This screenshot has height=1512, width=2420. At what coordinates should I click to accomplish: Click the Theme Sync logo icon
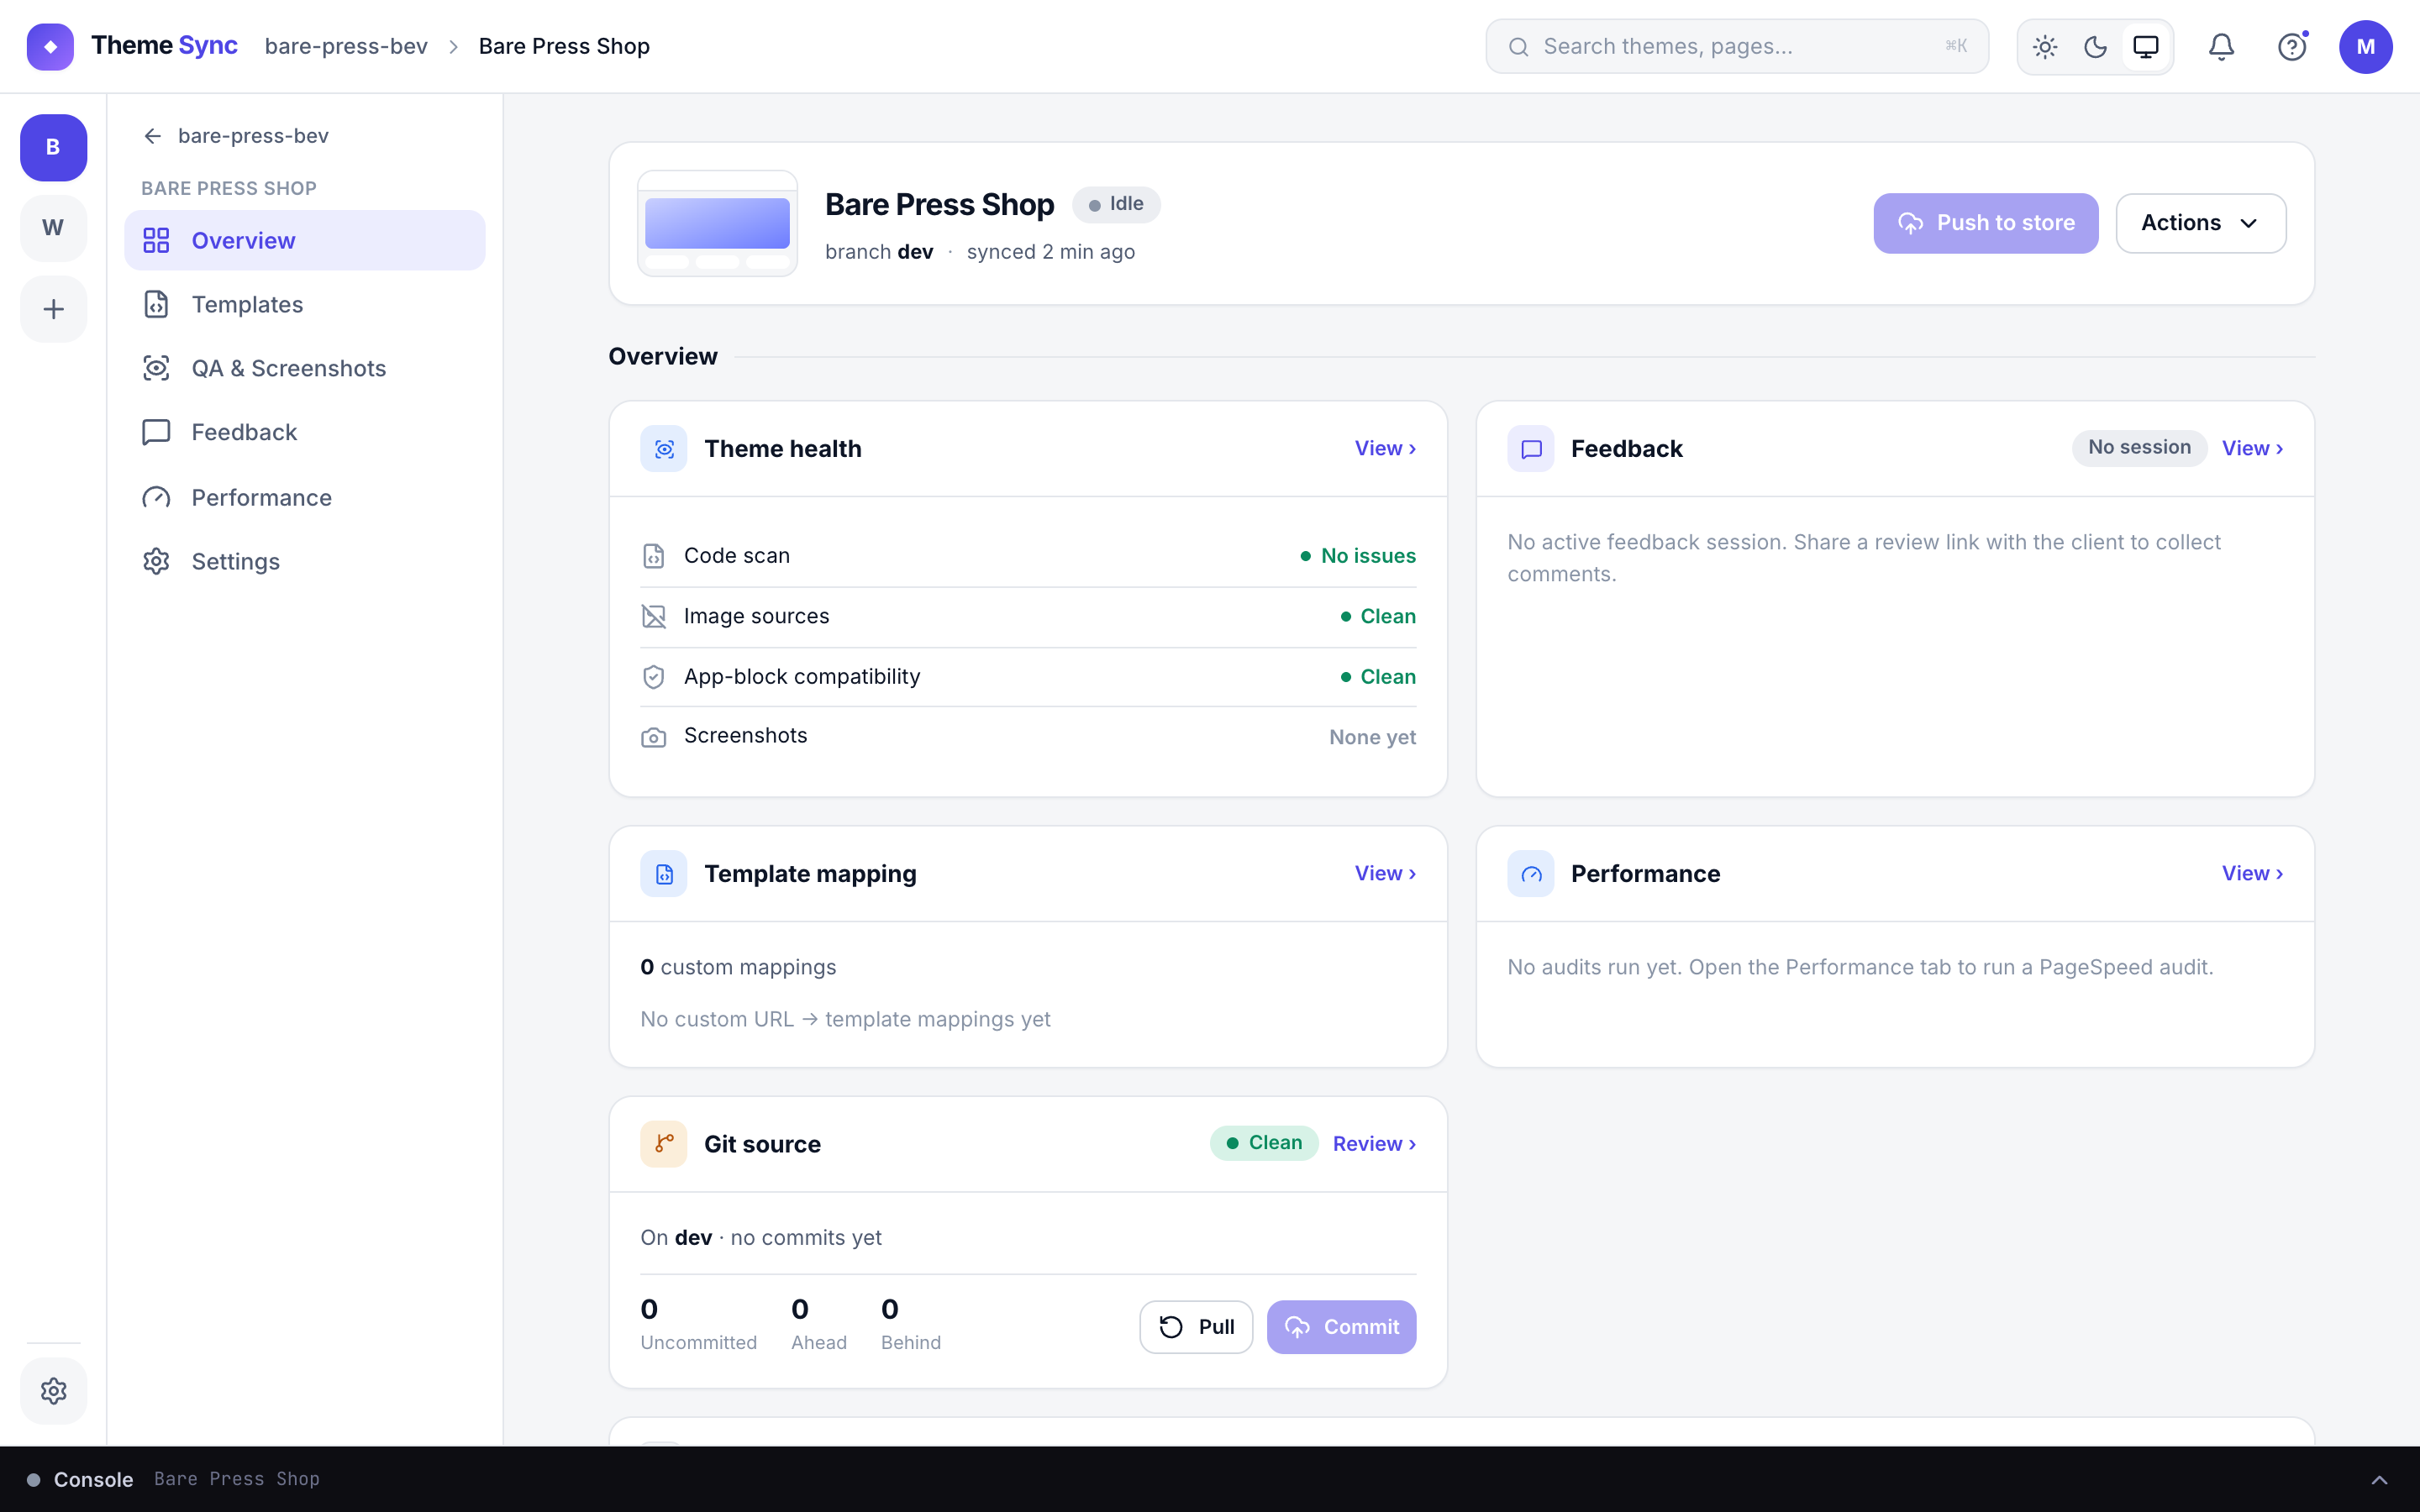pos(50,46)
